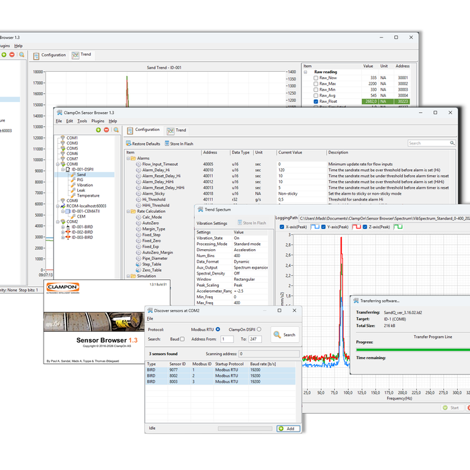Click red remove icon in front Sensor Browser
Viewport: 470px width, 470px height.
pos(106,130)
